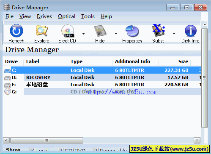Open drive Properties pie chart icon

coord(132,31)
